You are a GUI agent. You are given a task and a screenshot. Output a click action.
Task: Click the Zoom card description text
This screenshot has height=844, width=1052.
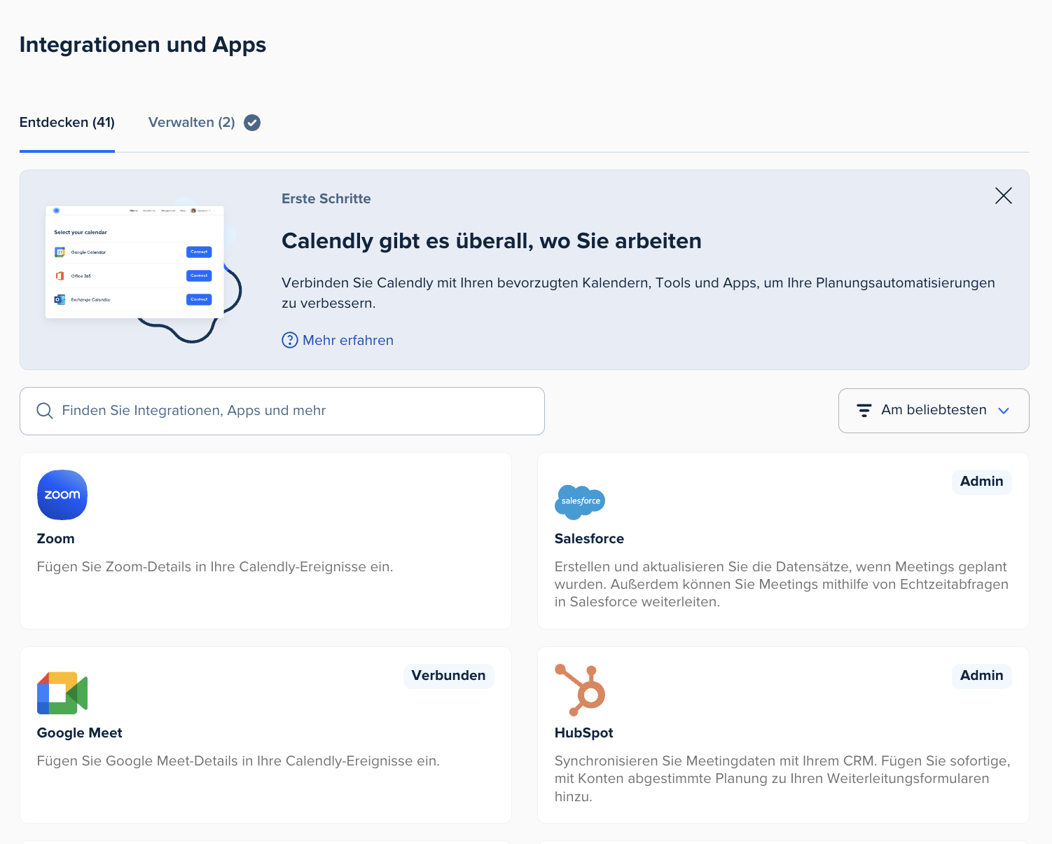215,566
